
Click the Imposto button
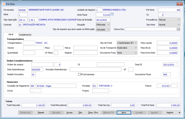[x=154, y=112]
